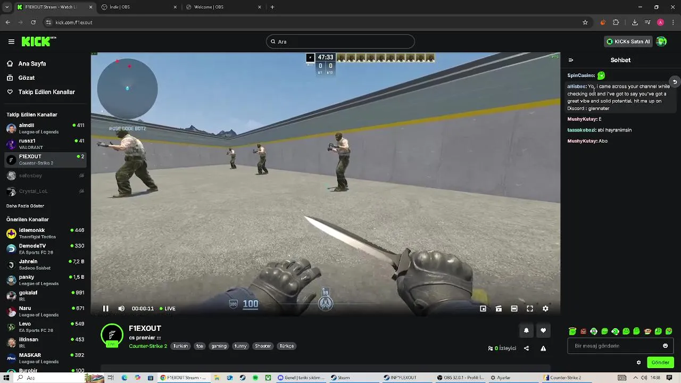Open offline channel Crystal_LoL

point(45,191)
